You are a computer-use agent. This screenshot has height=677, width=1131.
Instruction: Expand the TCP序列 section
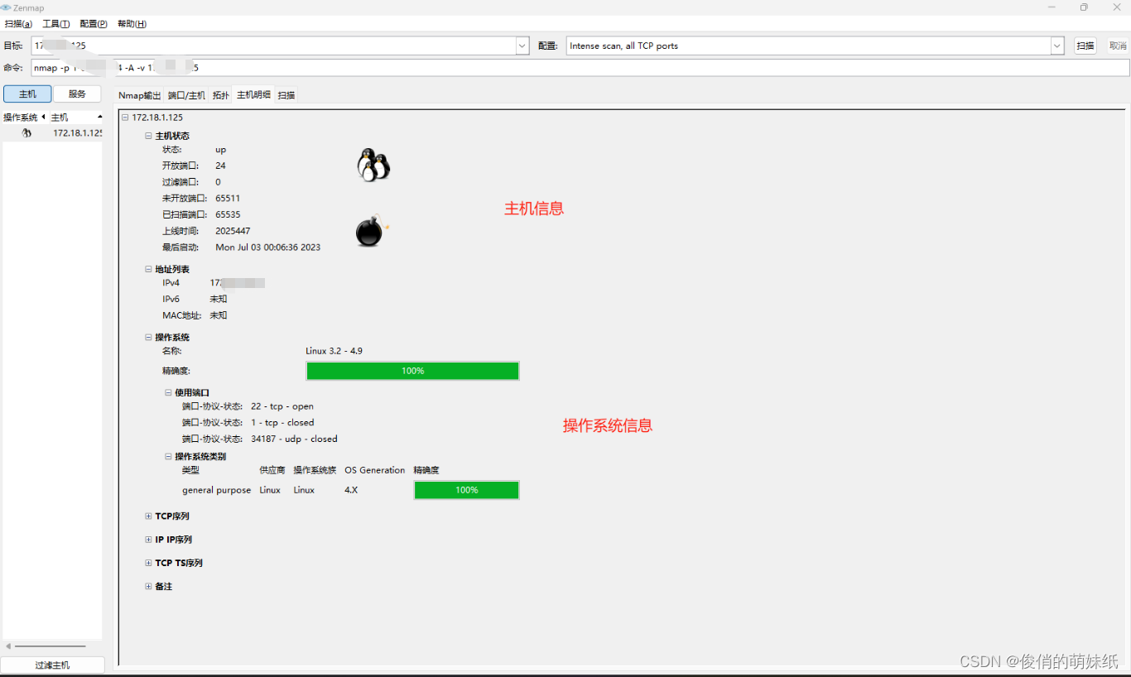click(148, 516)
